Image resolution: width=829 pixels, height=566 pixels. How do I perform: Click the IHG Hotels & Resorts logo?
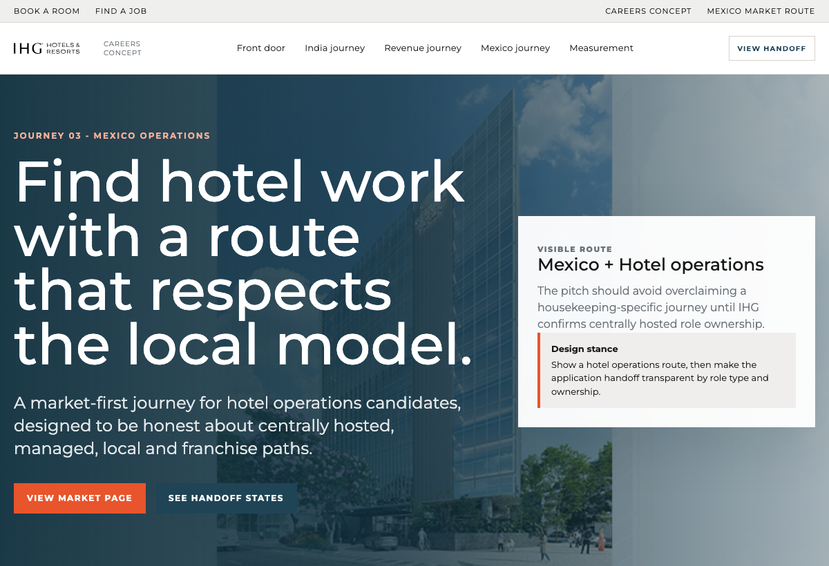click(47, 48)
